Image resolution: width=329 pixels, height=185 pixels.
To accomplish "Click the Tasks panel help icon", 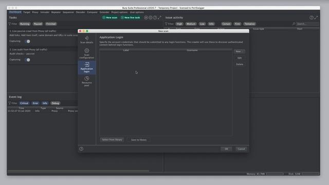I will 155,17.
